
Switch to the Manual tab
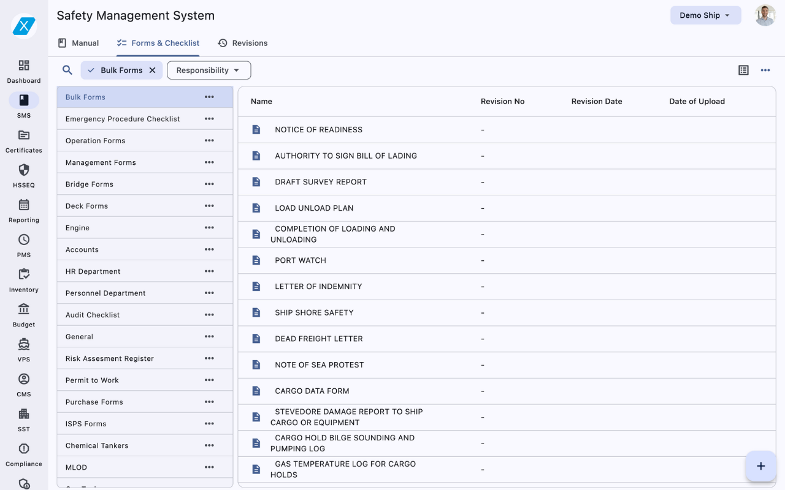pos(78,43)
